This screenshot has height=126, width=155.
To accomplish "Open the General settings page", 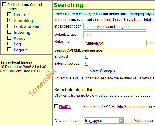I will 21,15.
